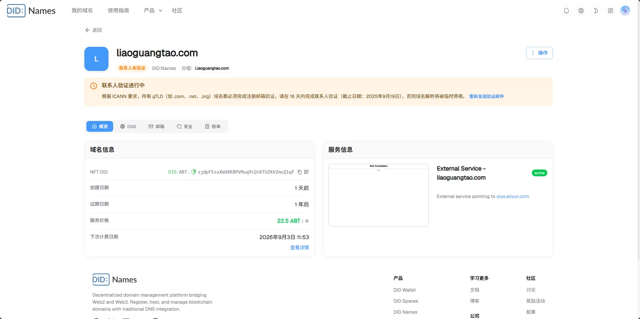
Task: Switch to the 安全 tab
Action: coord(184,126)
